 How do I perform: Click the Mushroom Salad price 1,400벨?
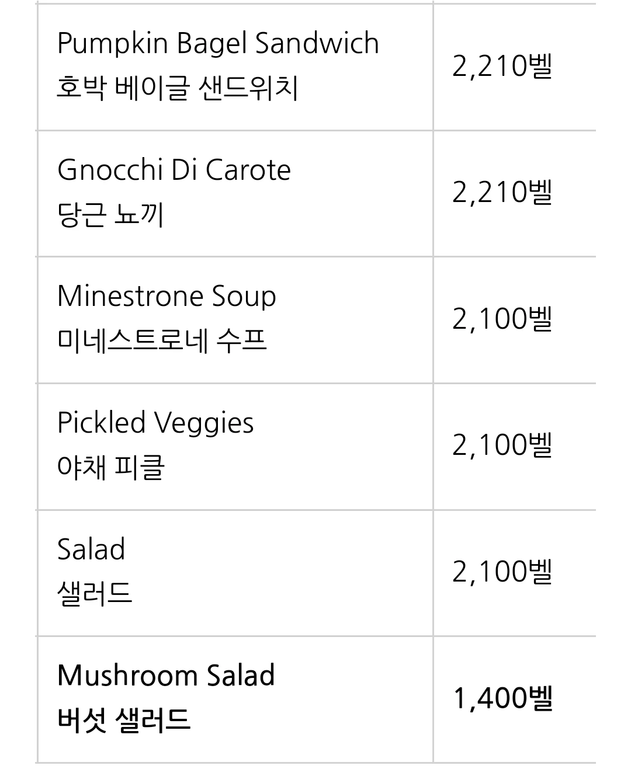502,698
